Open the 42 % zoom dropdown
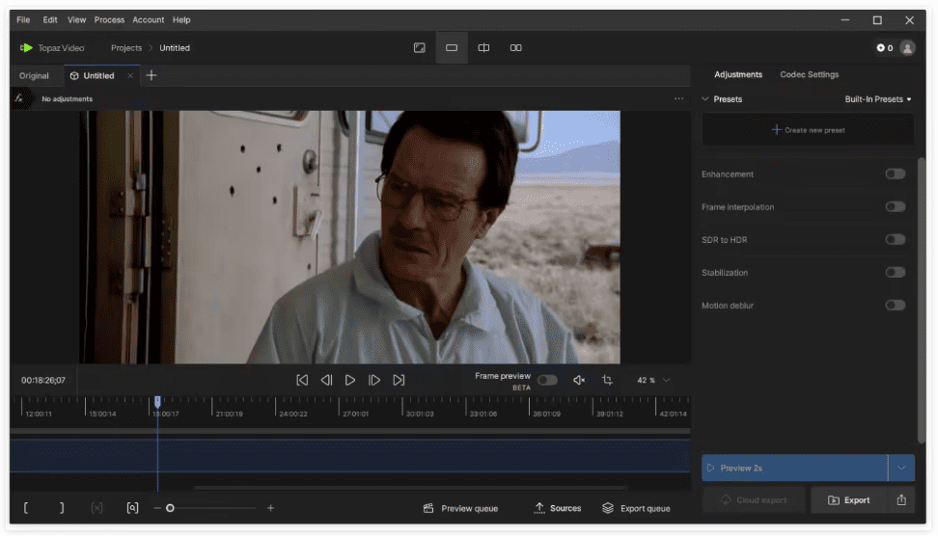 coord(653,380)
